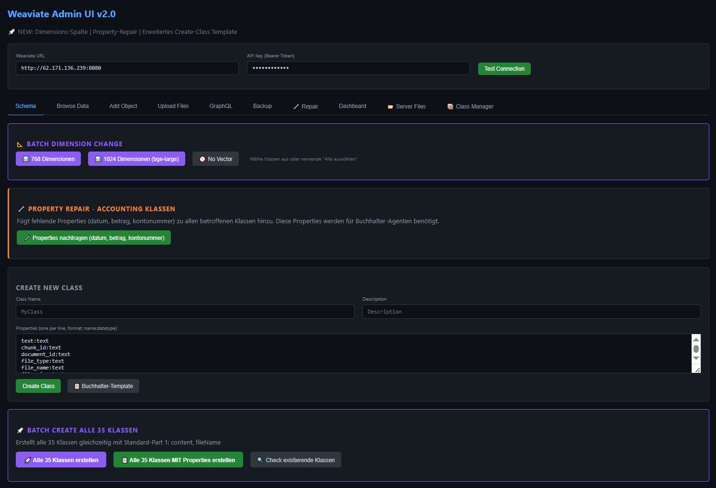
Task: Switch to the Browse Data tab
Action: pyautogui.click(x=73, y=106)
